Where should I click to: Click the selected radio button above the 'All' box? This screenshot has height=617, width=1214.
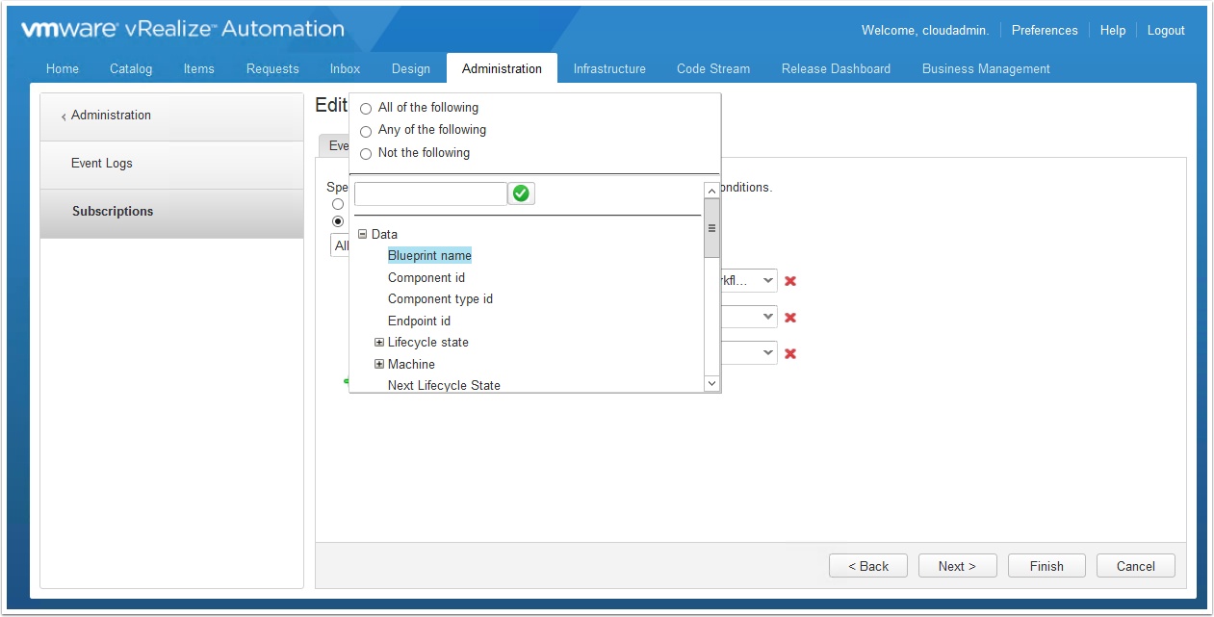point(338,221)
